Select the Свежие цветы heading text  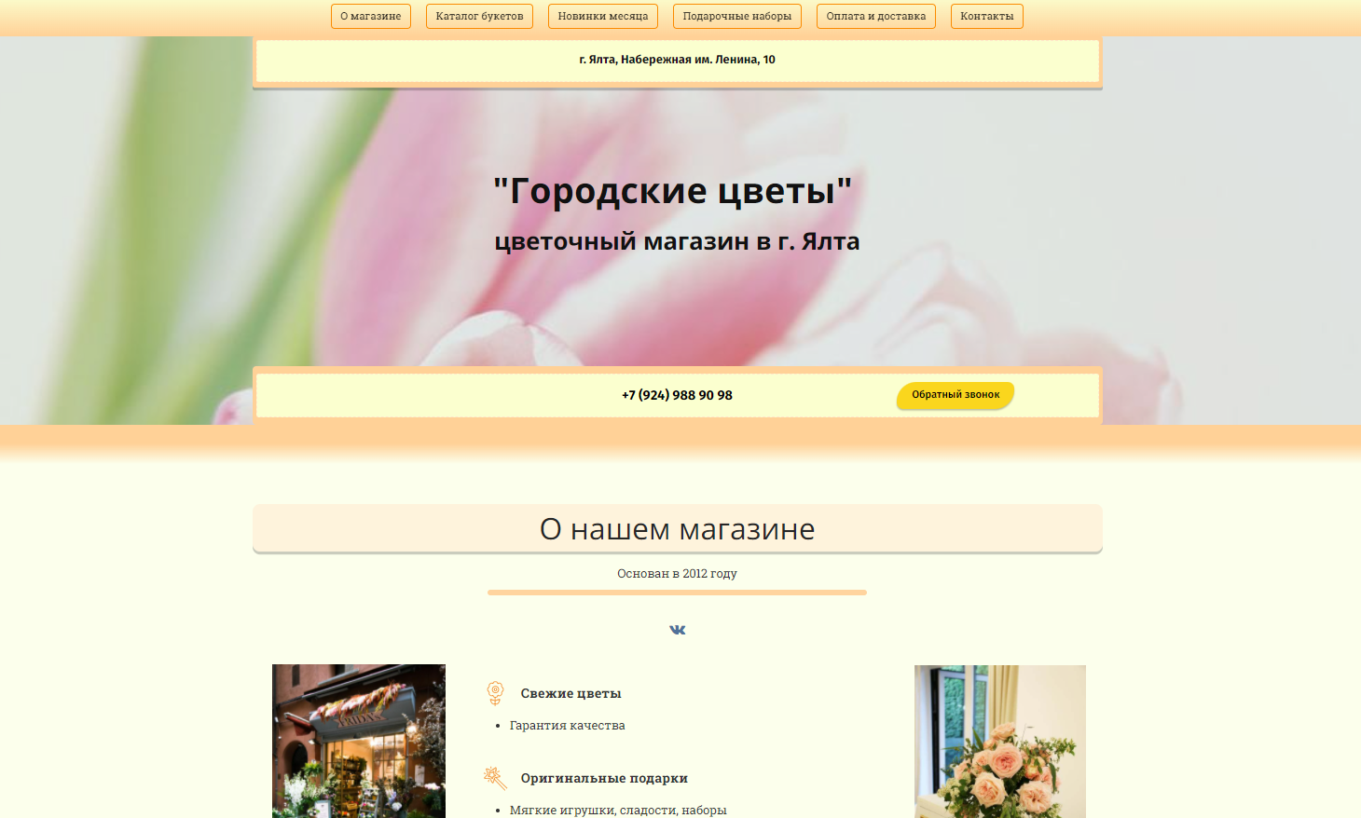(x=571, y=694)
